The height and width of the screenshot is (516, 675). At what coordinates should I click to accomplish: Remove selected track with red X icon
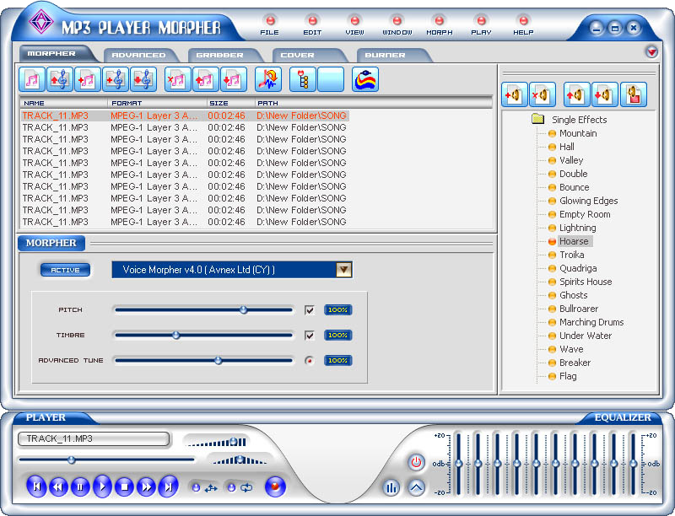pos(178,79)
